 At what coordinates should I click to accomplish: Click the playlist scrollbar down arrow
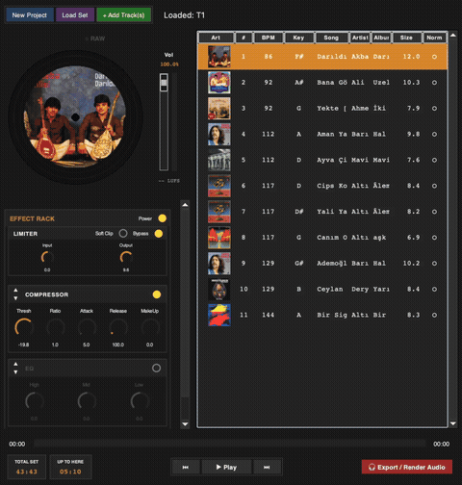453,423
